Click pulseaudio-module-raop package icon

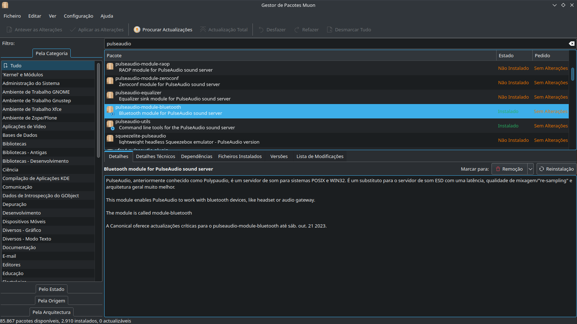pyautogui.click(x=110, y=66)
